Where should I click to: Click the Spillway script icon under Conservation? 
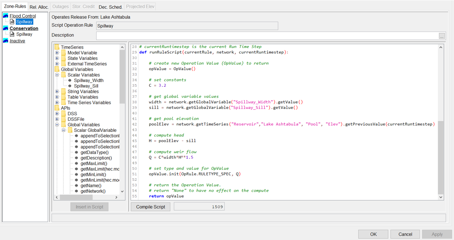(x=12, y=34)
